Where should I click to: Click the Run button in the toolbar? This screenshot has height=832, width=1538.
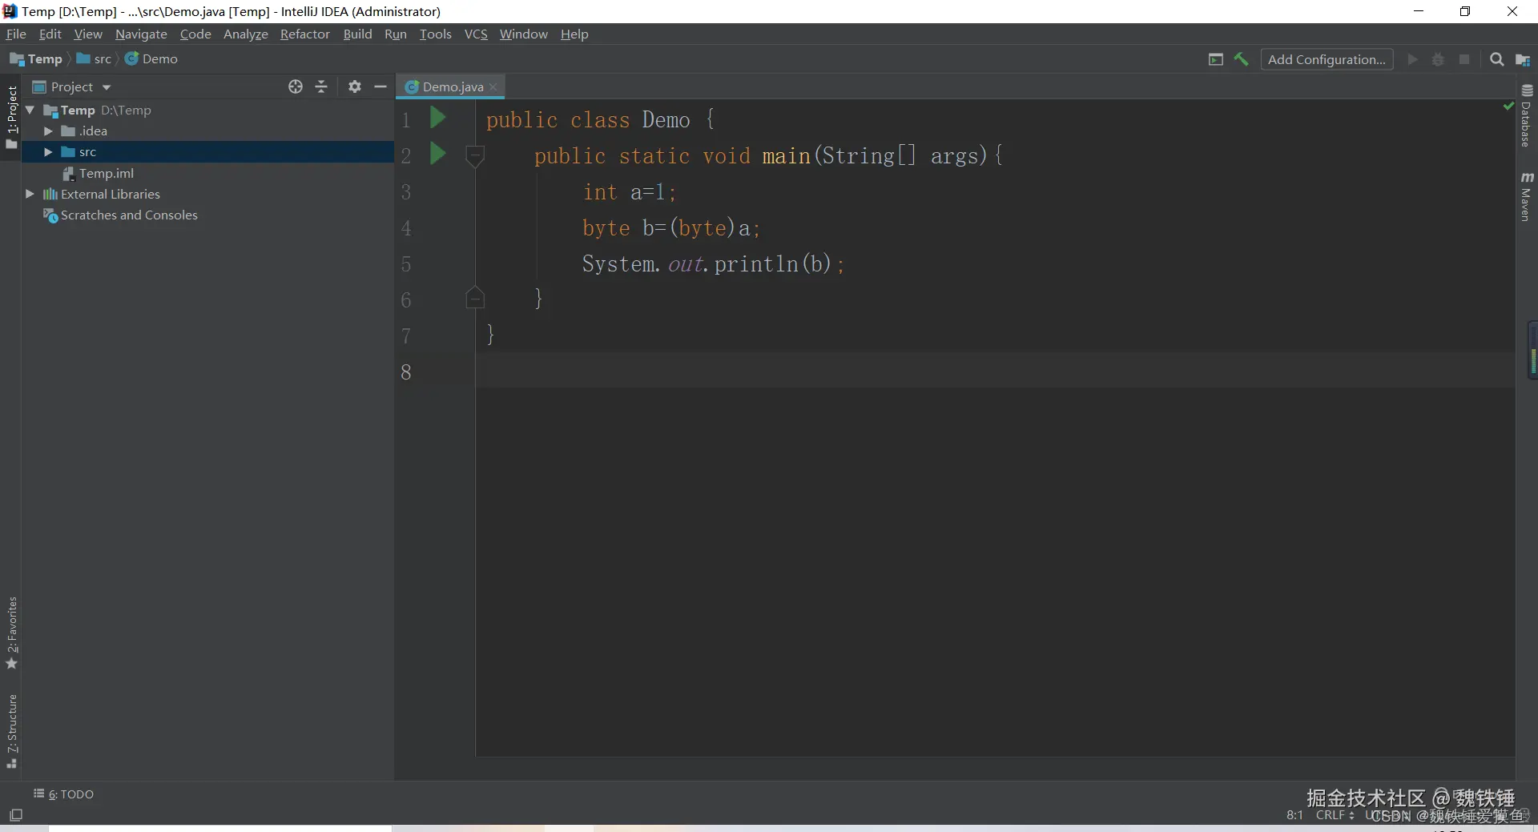coord(1412,59)
